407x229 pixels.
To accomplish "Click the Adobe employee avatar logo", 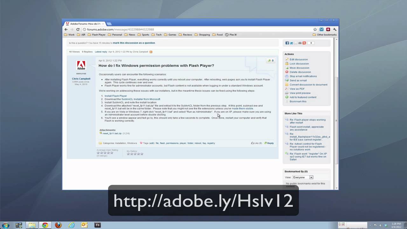I will point(81,66).
